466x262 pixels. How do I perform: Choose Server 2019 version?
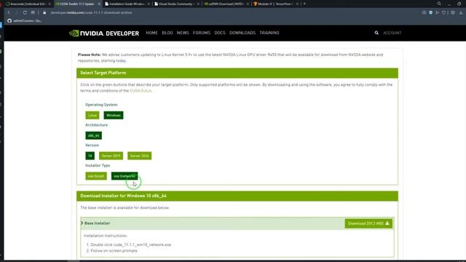tap(111, 156)
